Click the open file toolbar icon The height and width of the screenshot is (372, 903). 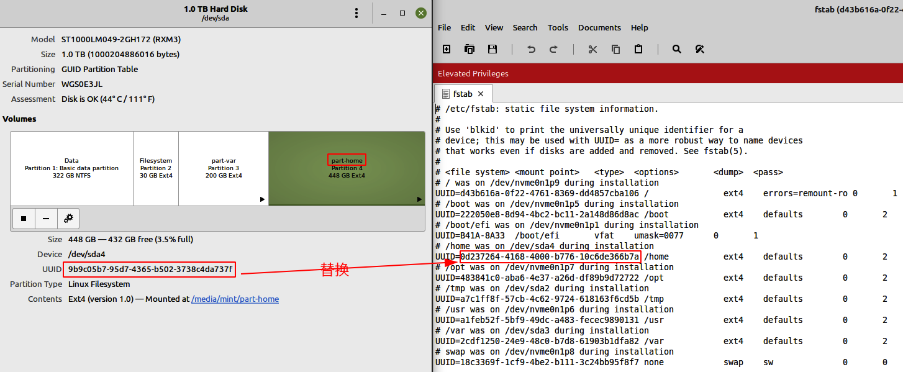click(470, 49)
